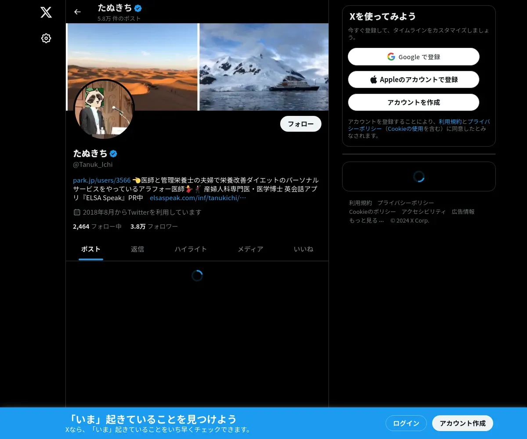Switch to the 返信 tab
The height and width of the screenshot is (439, 527).
click(137, 249)
